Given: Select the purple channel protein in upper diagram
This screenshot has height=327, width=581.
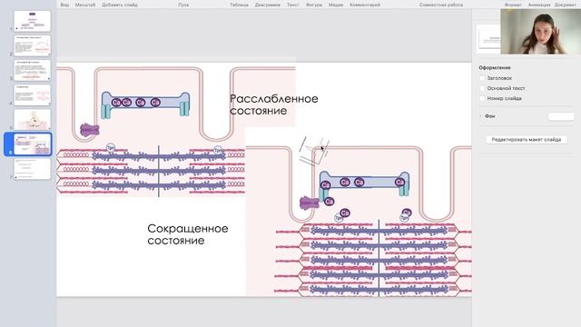Looking at the screenshot, I should click(x=90, y=130).
